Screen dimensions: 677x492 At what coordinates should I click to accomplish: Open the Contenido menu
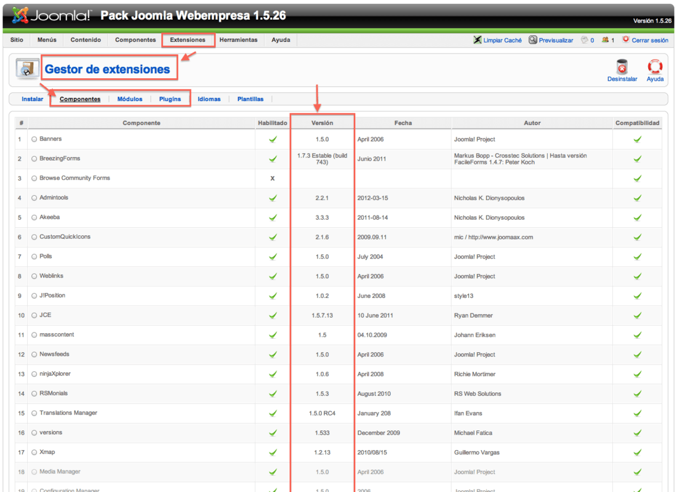(86, 40)
